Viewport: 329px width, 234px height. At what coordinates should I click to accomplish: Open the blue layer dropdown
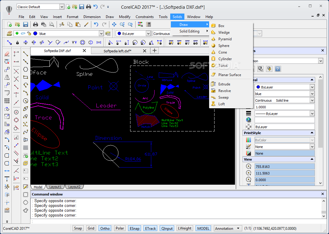click(x=101, y=33)
